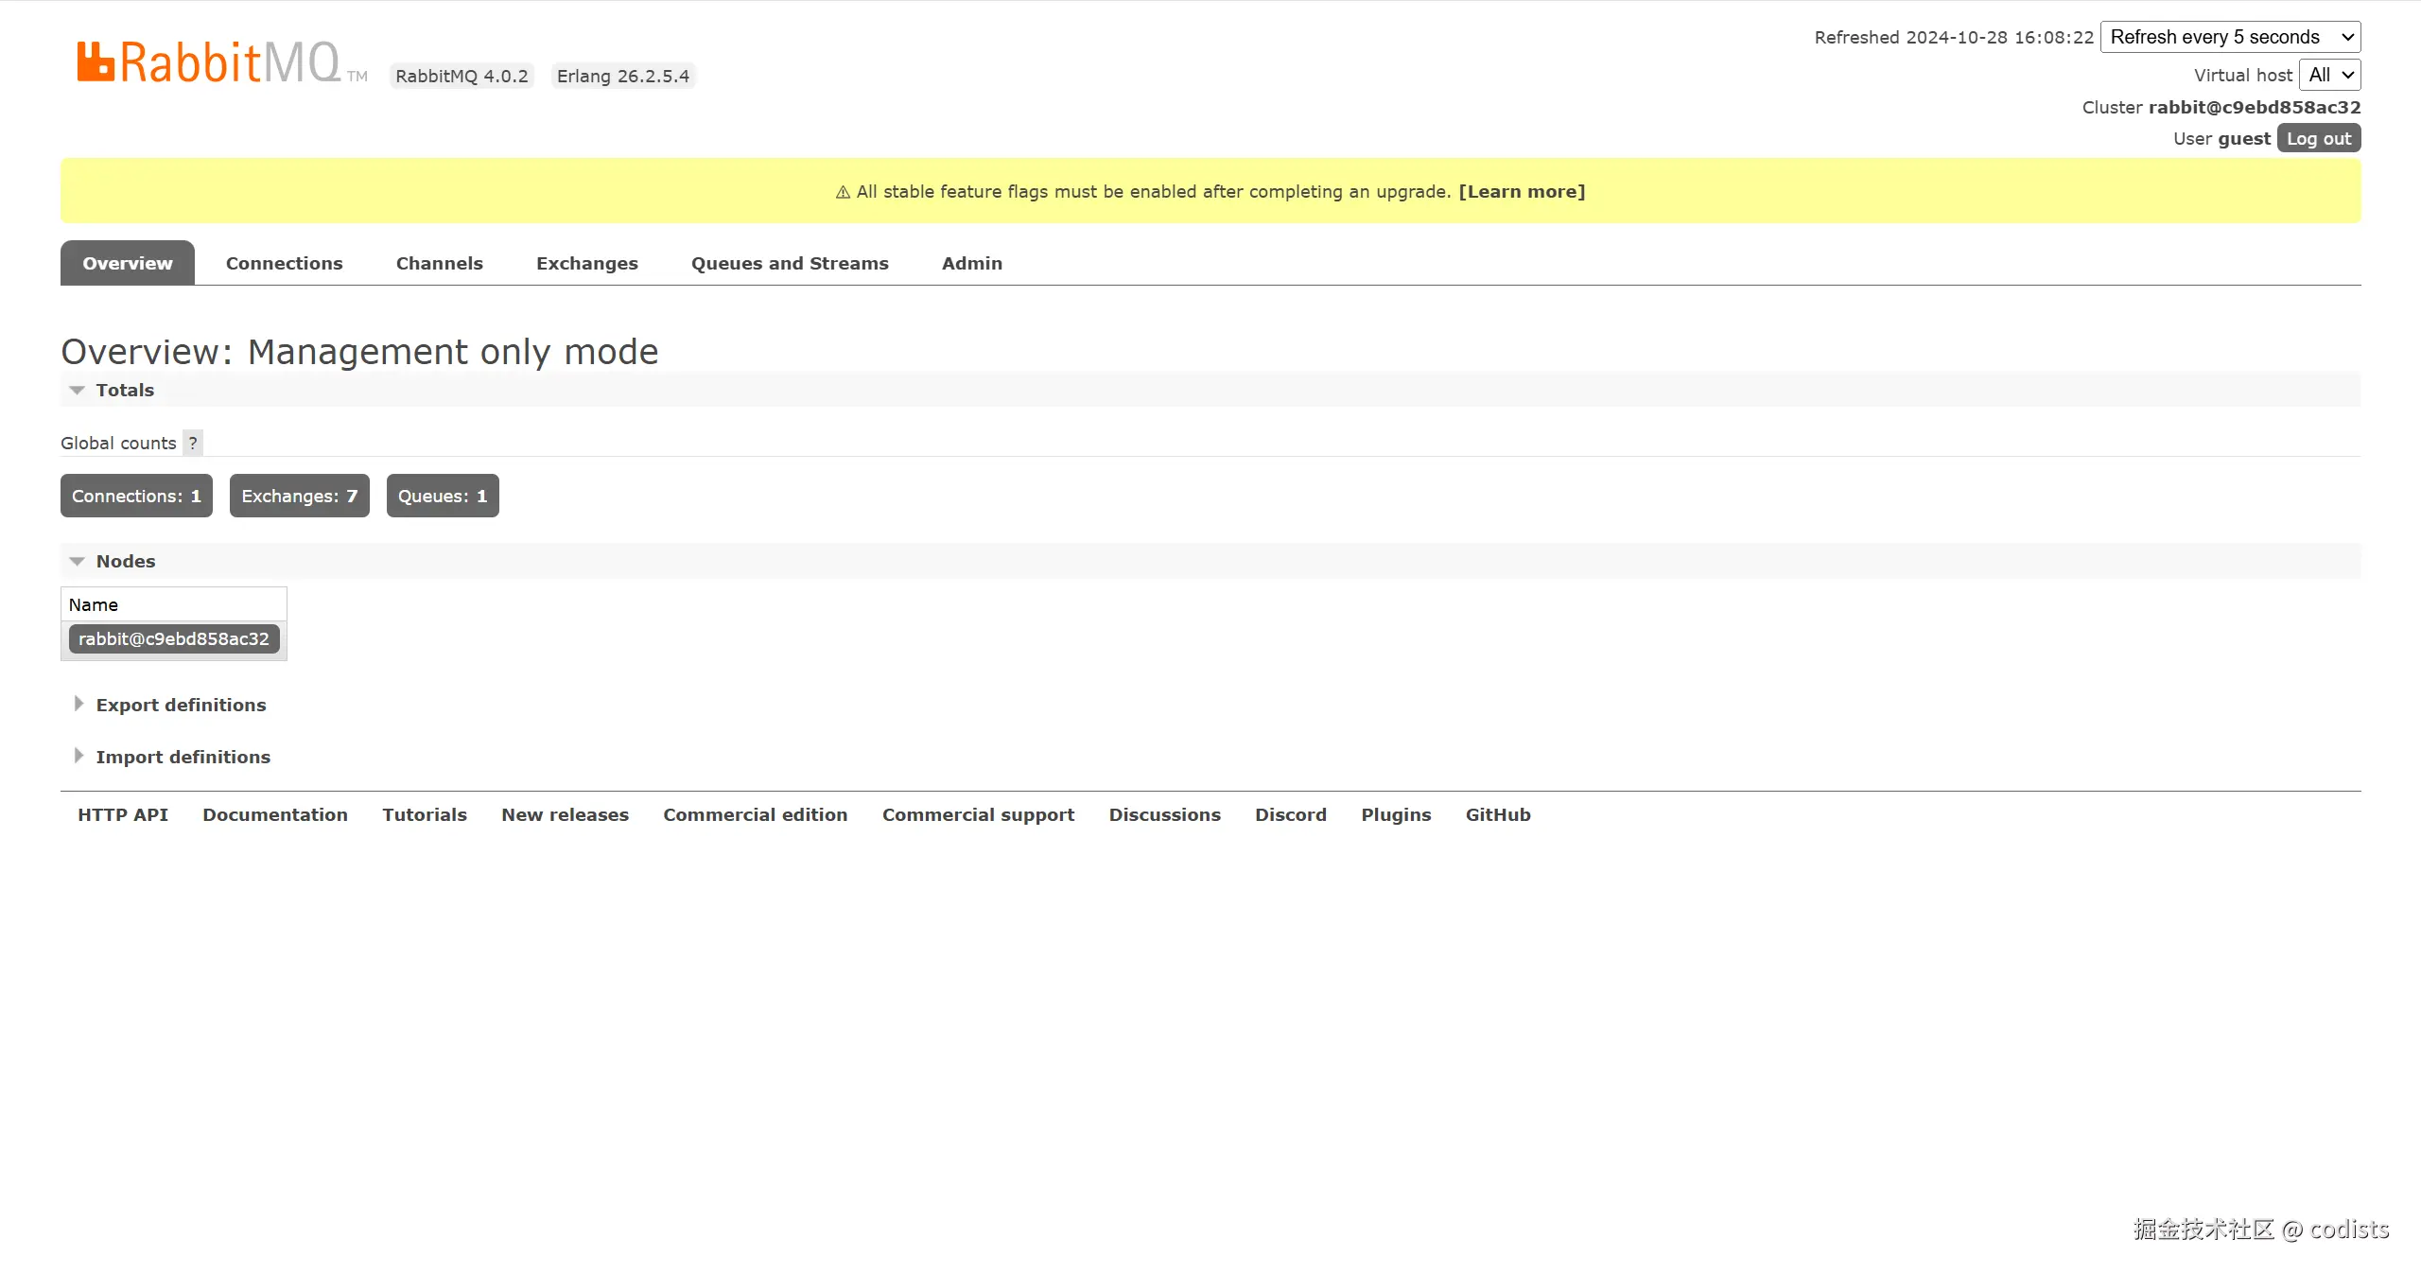Open the Tutorials footer link

coord(425,814)
